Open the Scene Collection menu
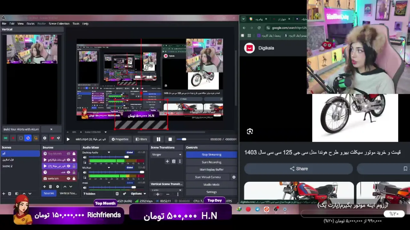 (x=59, y=24)
